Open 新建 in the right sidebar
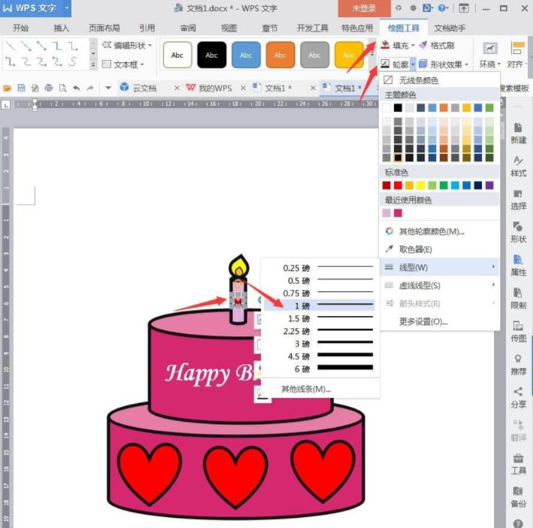533x528 pixels. (518, 134)
